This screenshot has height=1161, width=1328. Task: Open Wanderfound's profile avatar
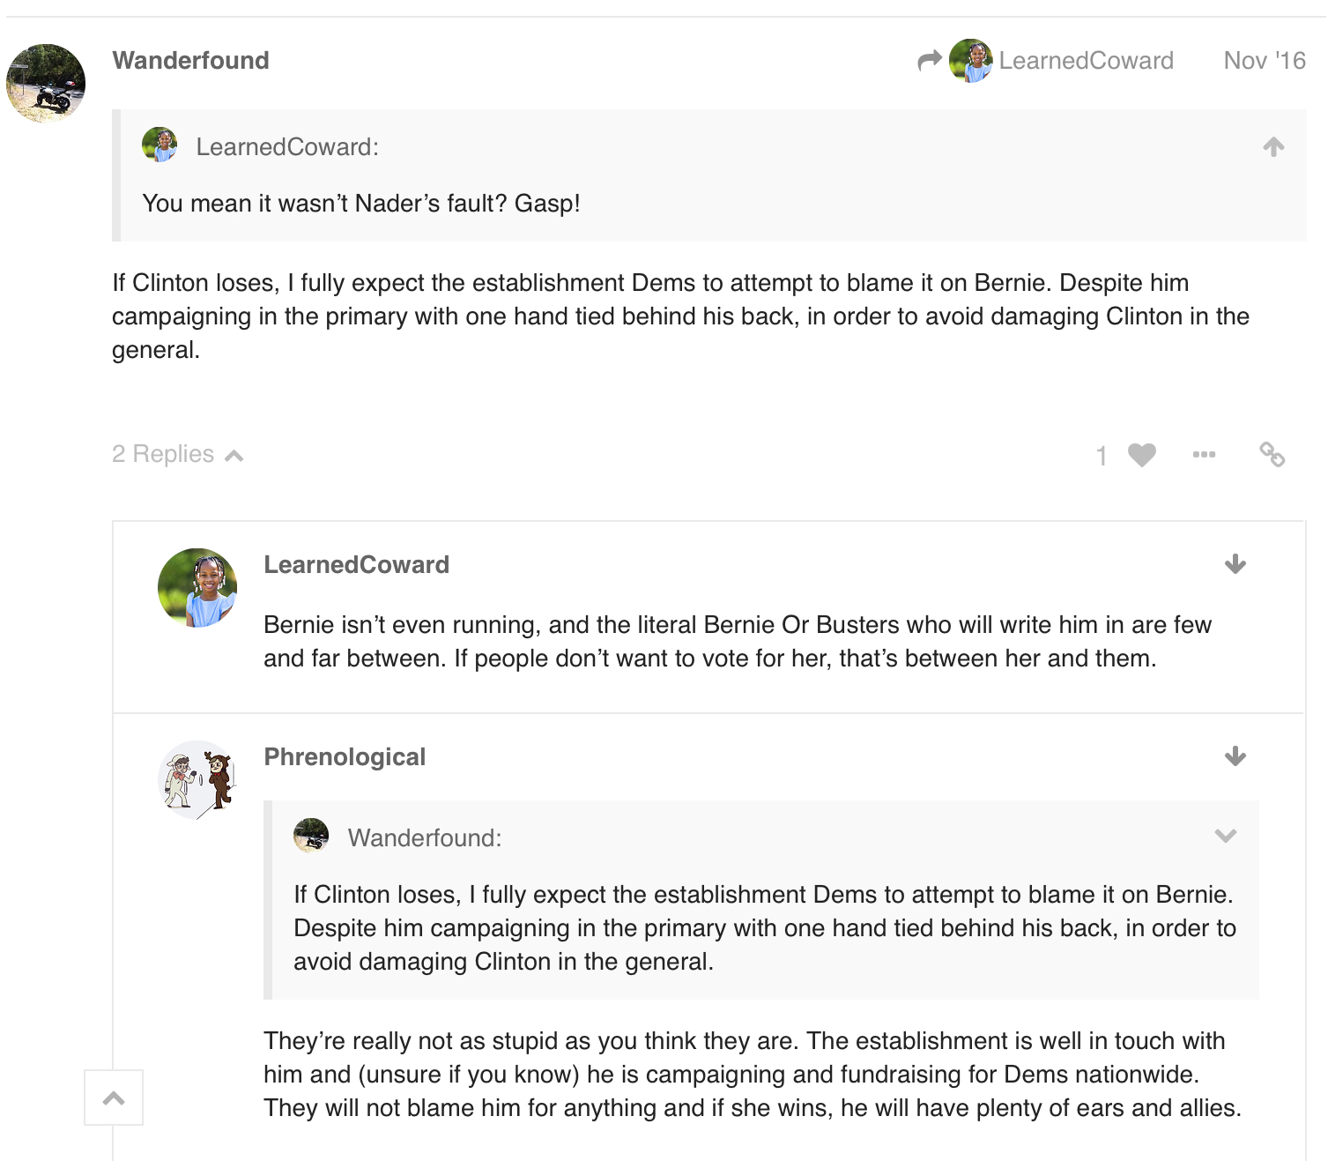[x=46, y=83]
